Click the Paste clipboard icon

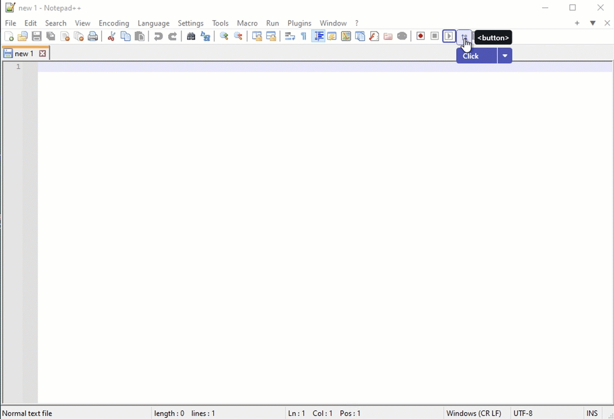[x=140, y=37]
